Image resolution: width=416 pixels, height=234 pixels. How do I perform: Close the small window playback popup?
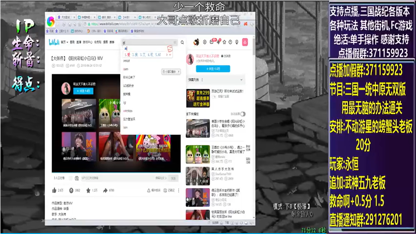[179, 71]
